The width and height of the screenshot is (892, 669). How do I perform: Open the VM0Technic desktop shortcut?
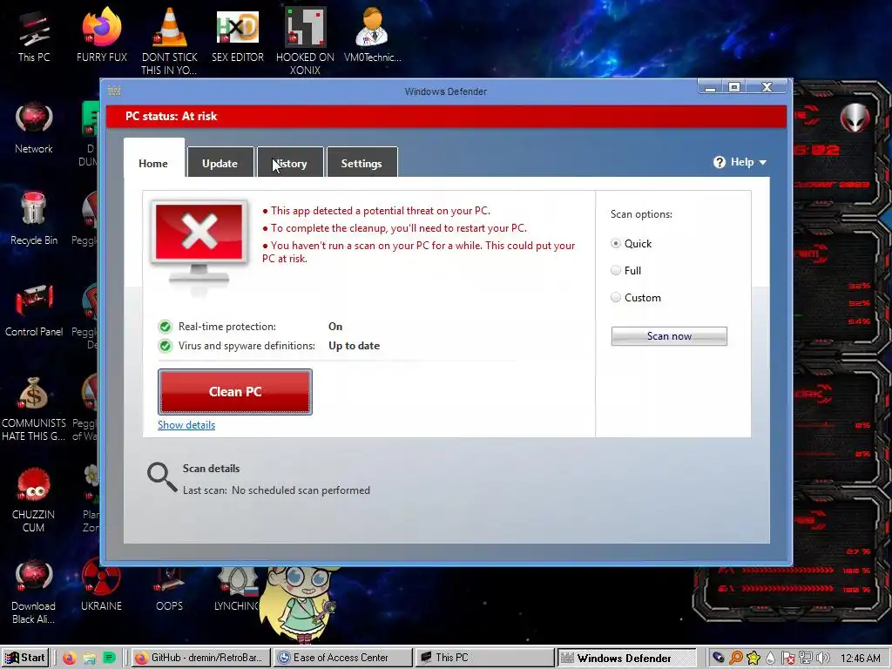click(372, 36)
